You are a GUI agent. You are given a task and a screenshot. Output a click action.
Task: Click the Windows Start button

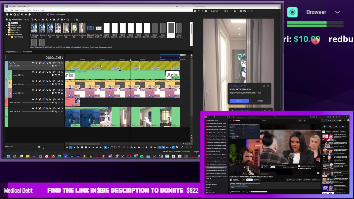(9, 156)
